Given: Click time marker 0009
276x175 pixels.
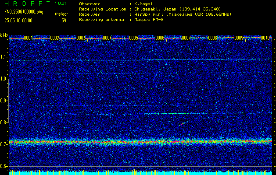Looking at the screenshot, I should [x=239, y=38].
